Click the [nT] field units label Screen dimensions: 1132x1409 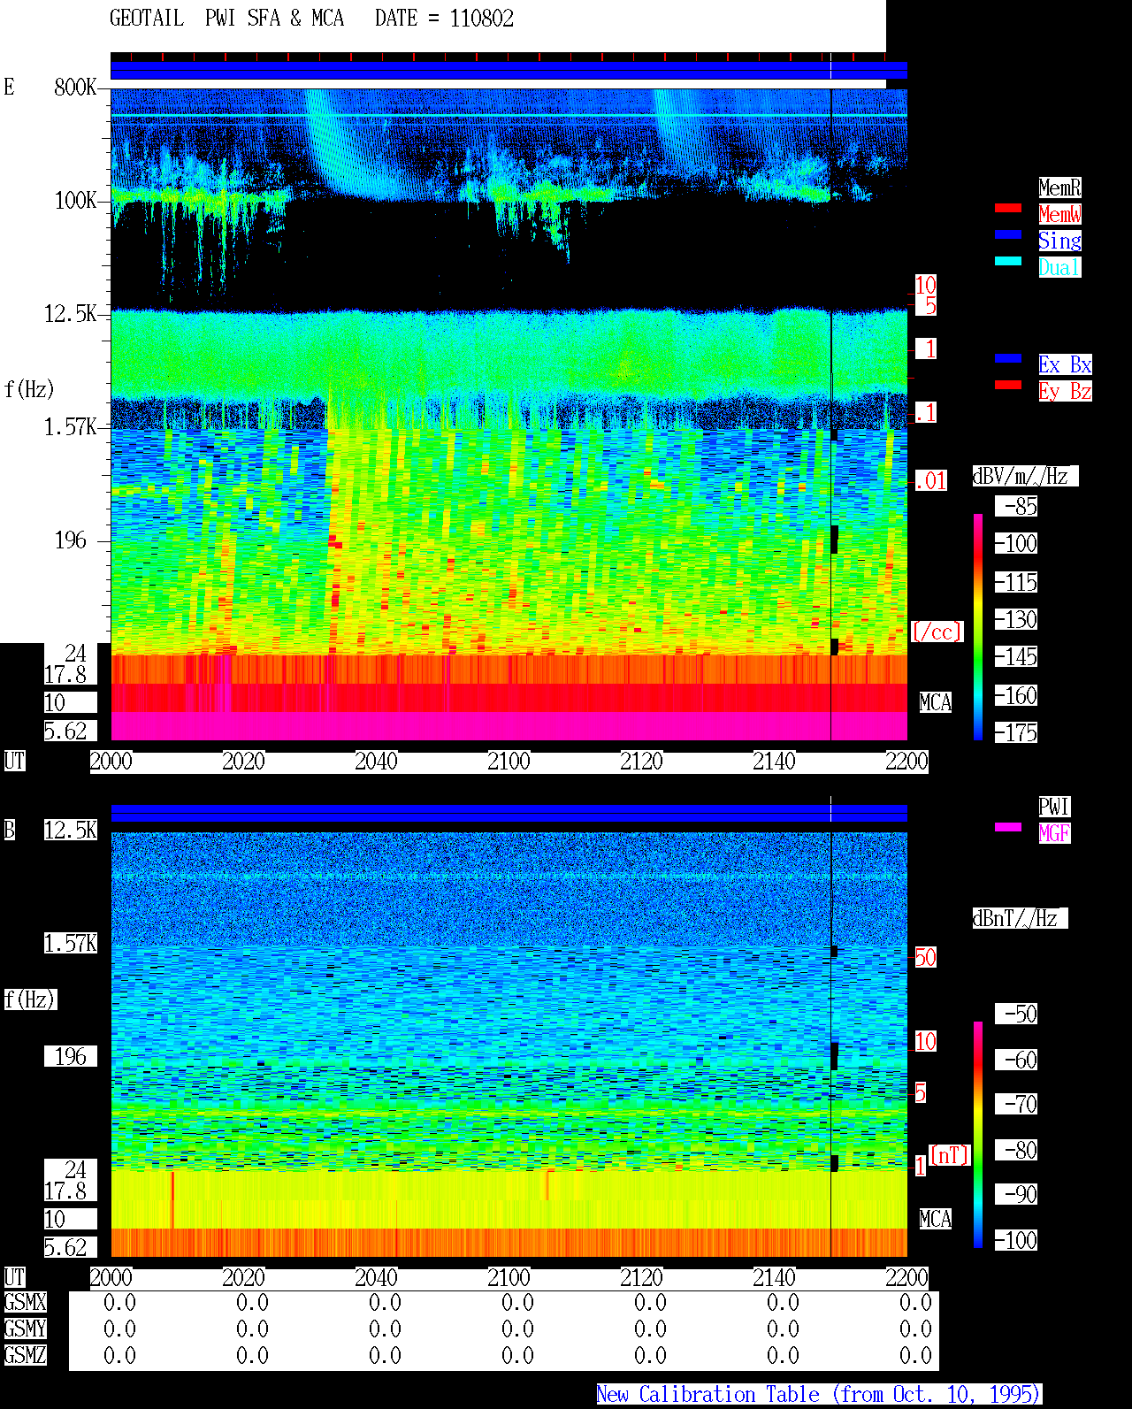click(950, 1155)
